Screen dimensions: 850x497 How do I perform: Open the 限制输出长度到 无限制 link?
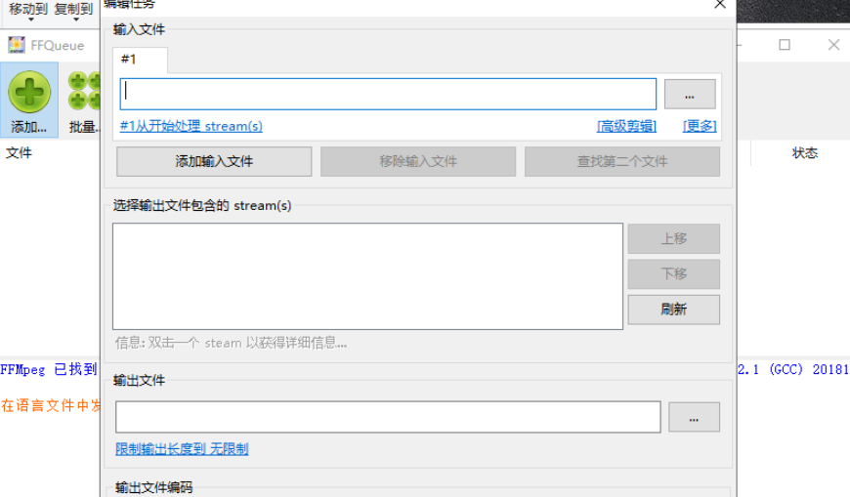(x=182, y=449)
